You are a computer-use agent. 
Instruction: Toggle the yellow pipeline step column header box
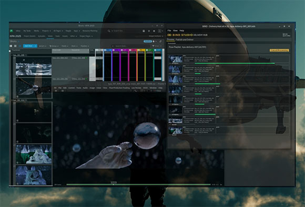[x=139, y=50]
